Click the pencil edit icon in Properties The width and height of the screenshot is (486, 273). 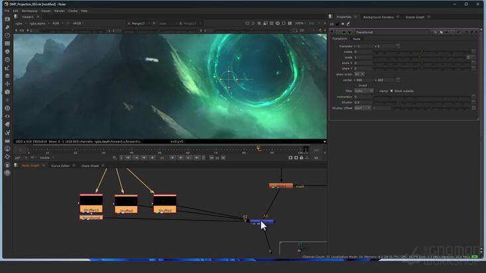[348, 24]
